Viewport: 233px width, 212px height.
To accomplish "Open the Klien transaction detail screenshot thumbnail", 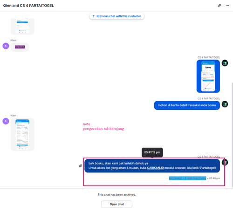I will click(22, 134).
